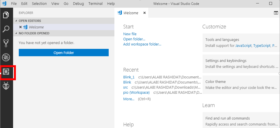
Task: Open the Explorer view in activity bar
Action: [6, 15]
